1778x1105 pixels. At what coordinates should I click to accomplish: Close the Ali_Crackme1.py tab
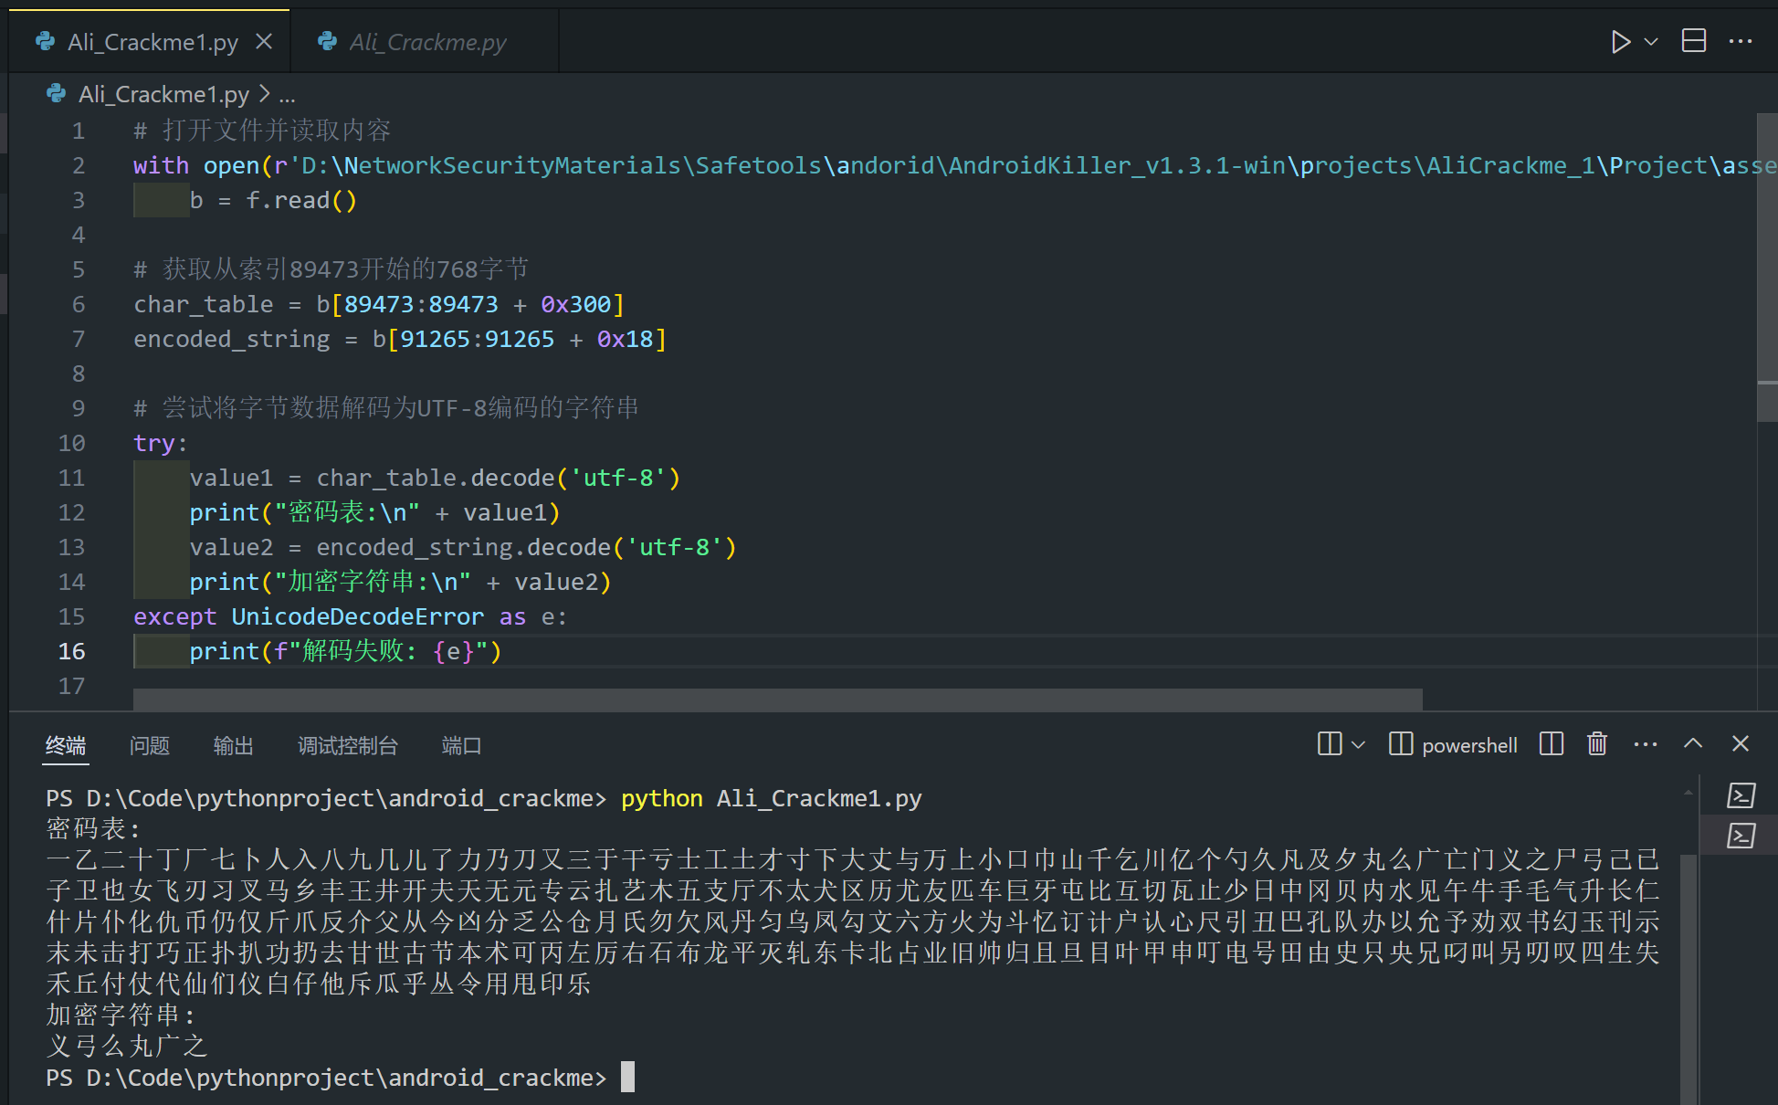coord(264,42)
